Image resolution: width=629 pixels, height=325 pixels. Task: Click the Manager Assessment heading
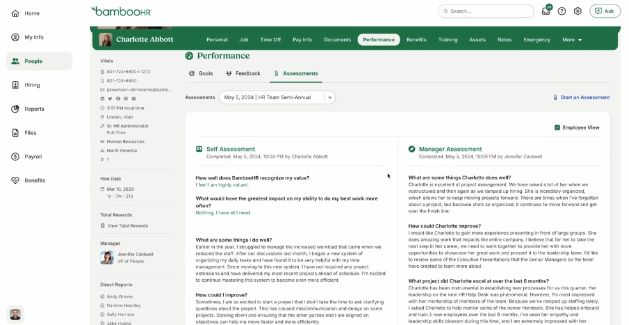[x=451, y=149]
